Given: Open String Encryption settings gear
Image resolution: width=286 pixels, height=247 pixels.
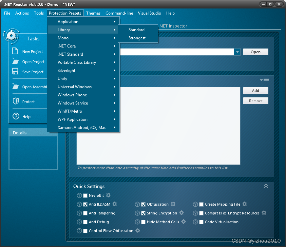Looking at the screenshot, I should (182, 213).
